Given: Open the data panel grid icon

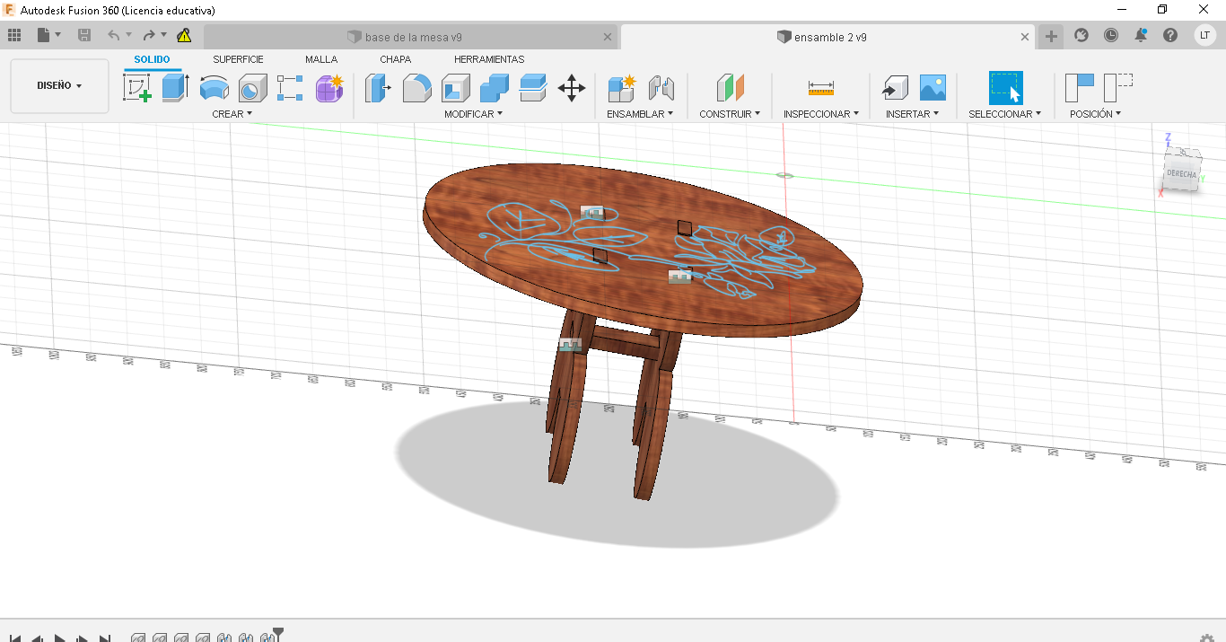Looking at the screenshot, I should pos(14,35).
